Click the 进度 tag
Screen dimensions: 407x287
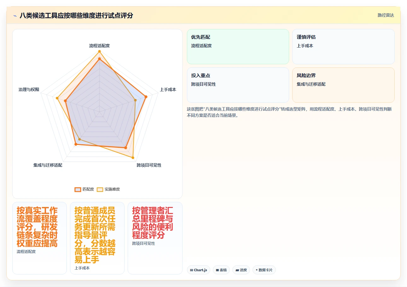click(241, 270)
